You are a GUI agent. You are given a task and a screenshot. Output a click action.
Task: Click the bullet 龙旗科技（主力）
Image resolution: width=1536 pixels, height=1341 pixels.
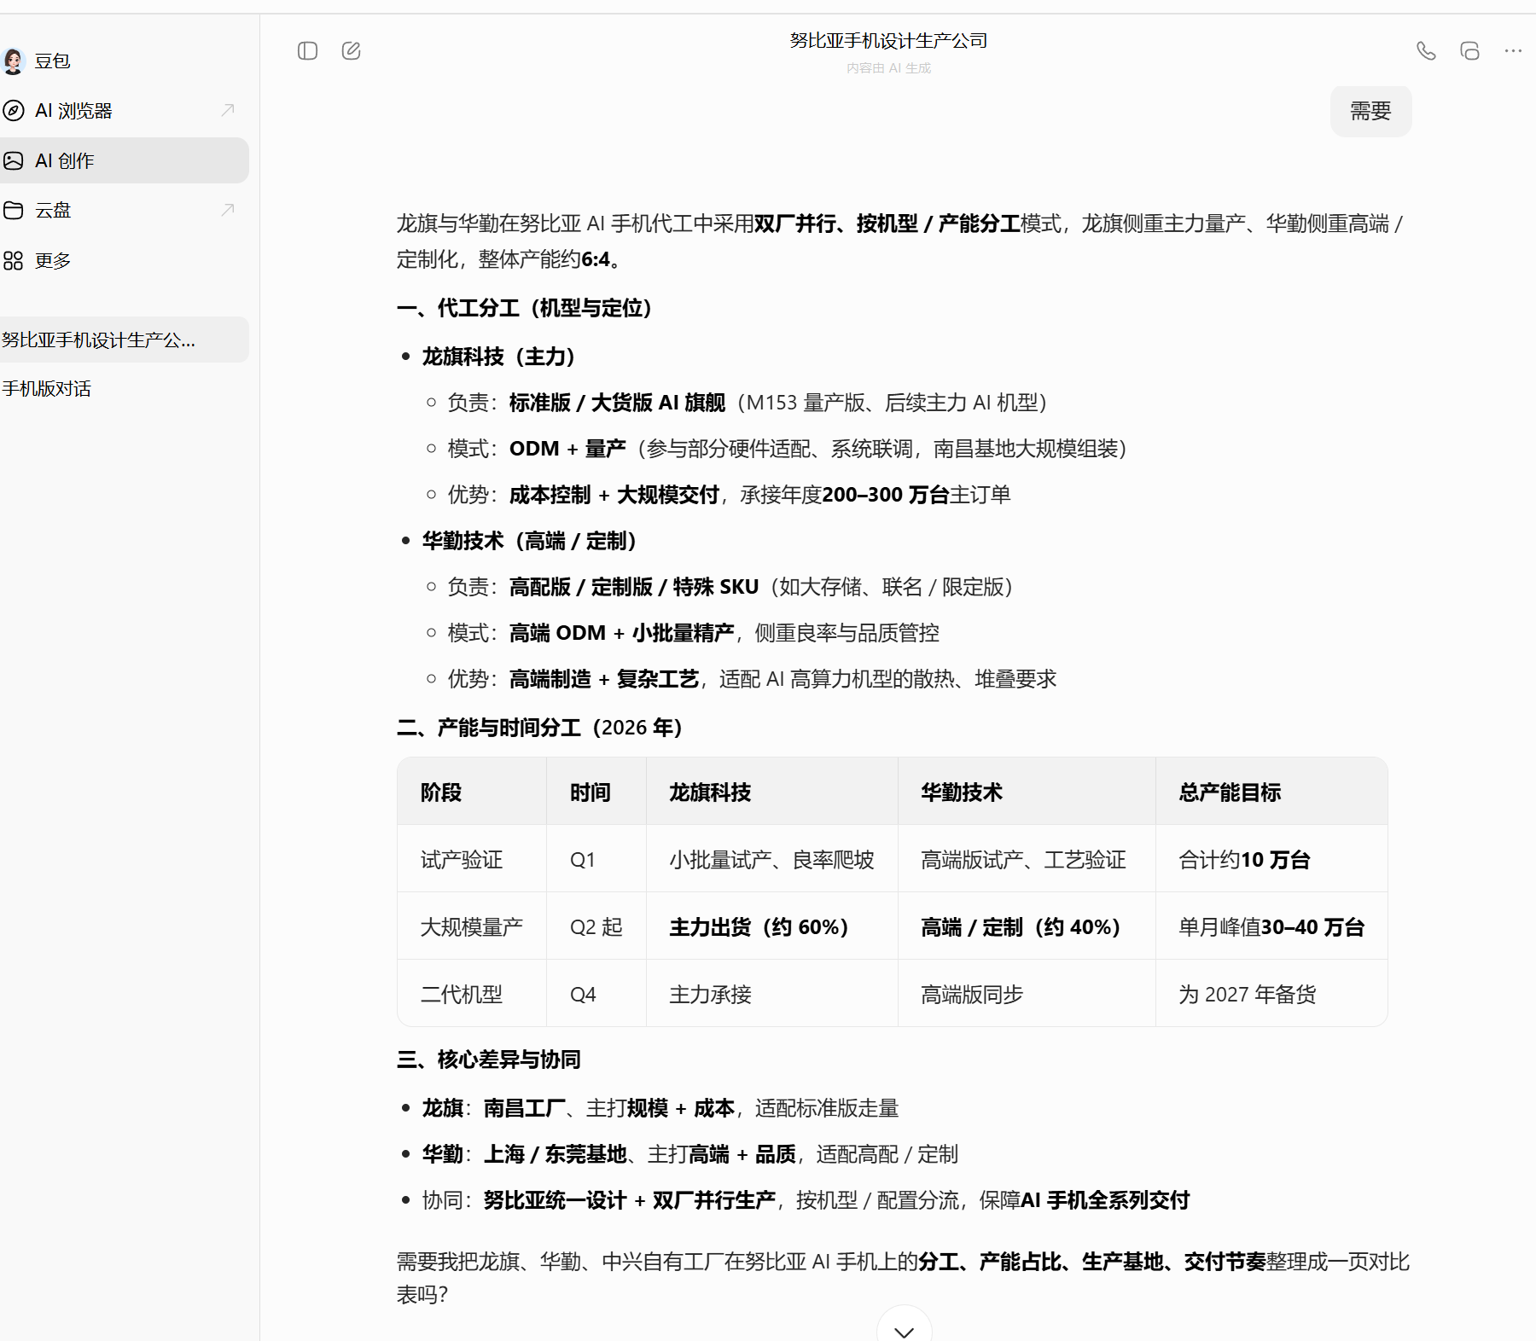coord(499,357)
